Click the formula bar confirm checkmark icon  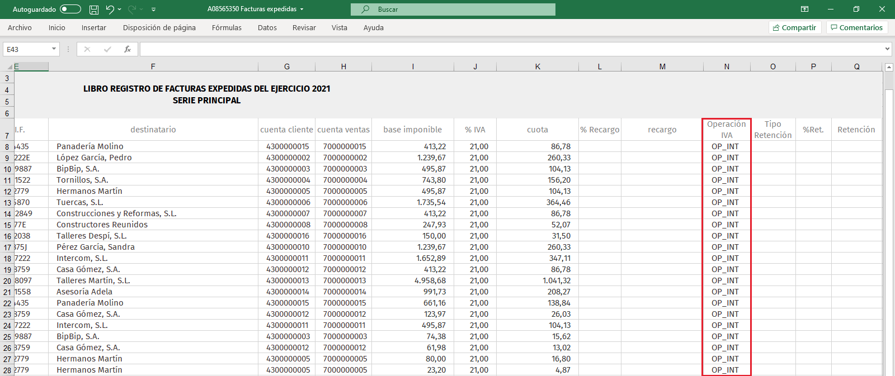tap(107, 49)
